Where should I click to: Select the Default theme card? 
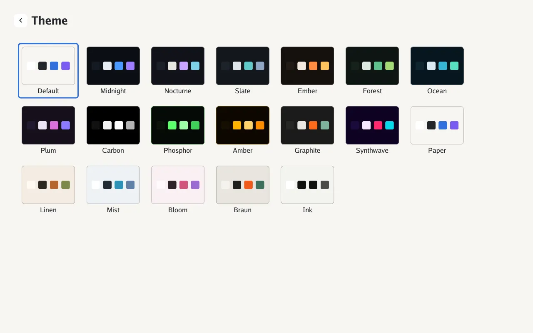click(x=48, y=71)
